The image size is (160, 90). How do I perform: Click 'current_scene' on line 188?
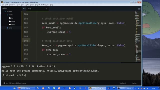click(56, 32)
